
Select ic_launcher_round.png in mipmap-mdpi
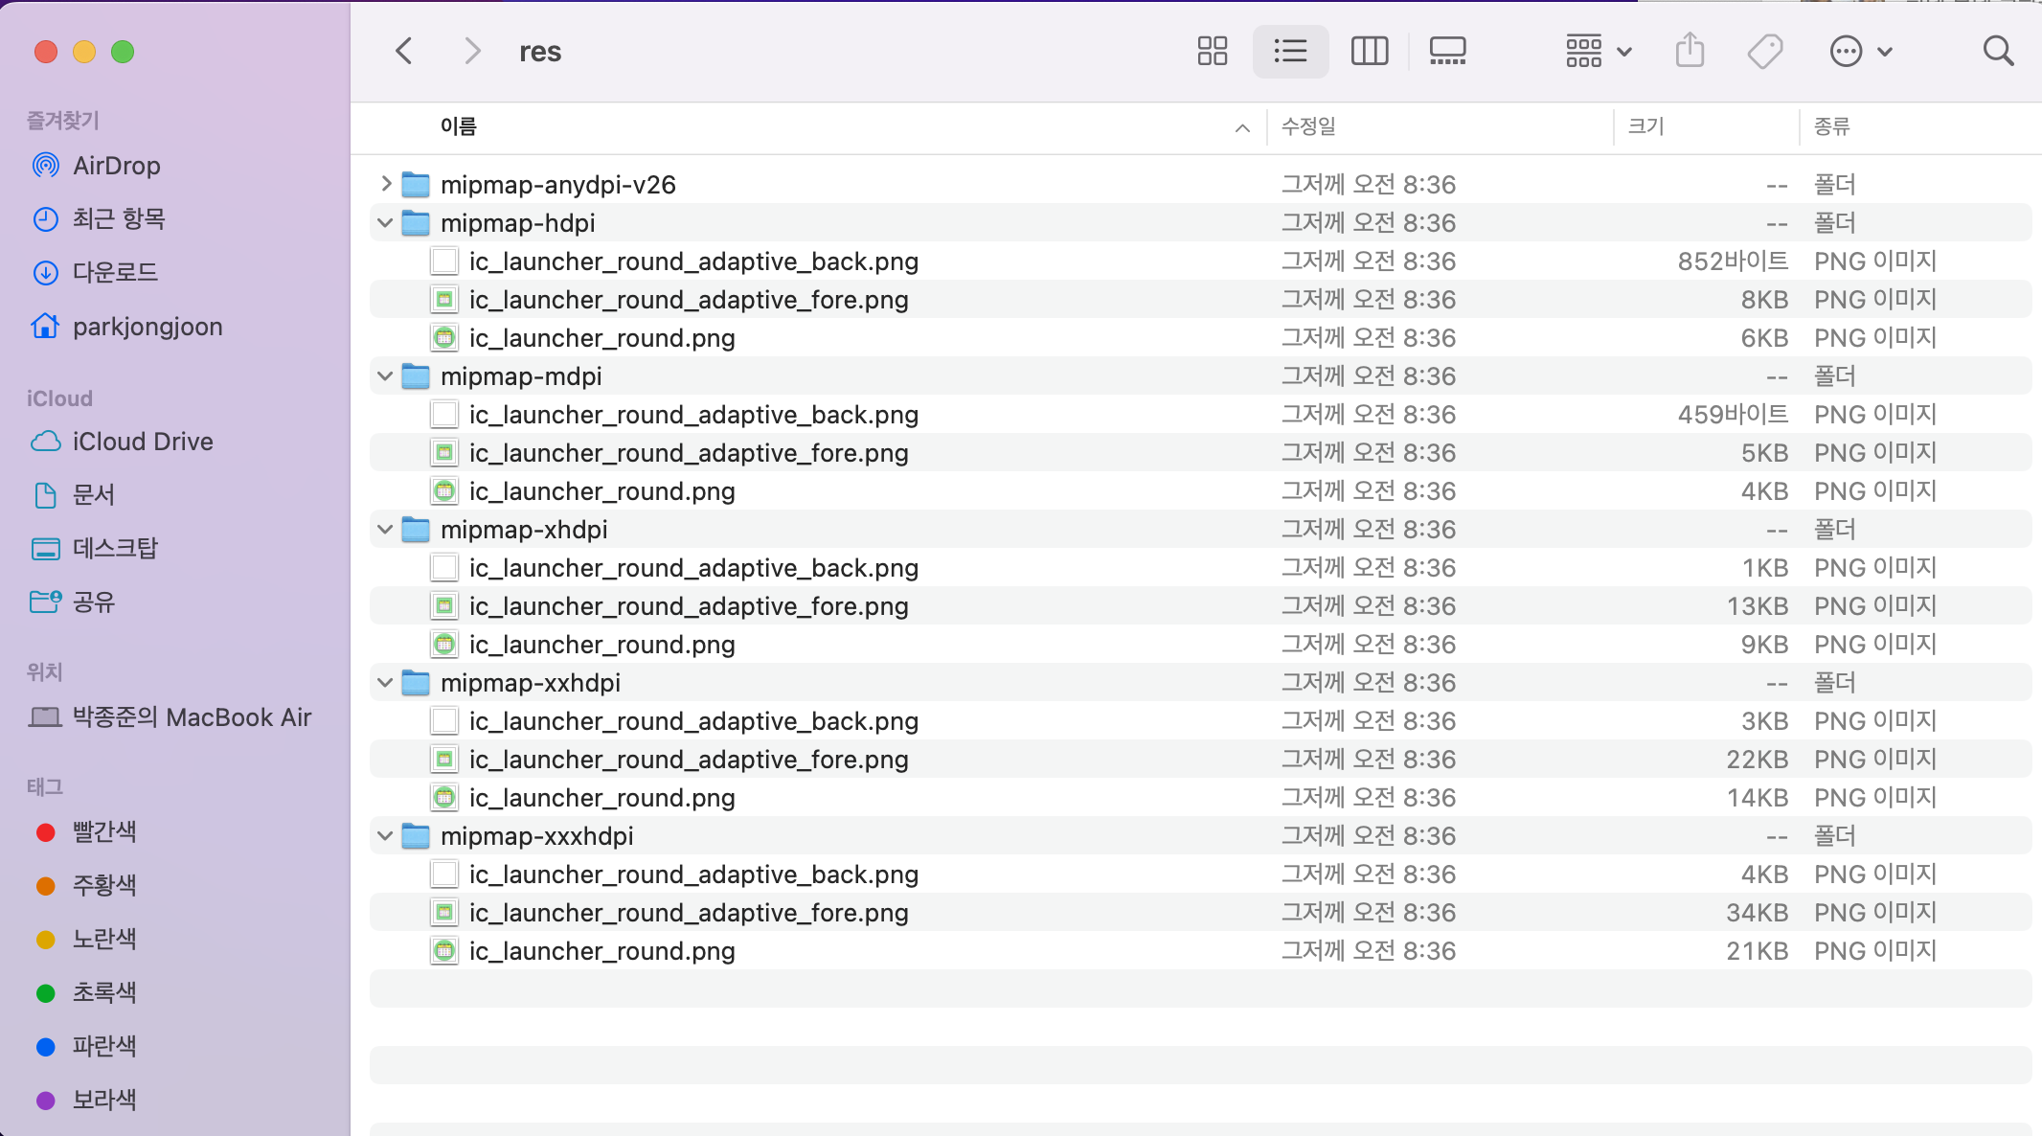pyautogui.click(x=601, y=491)
